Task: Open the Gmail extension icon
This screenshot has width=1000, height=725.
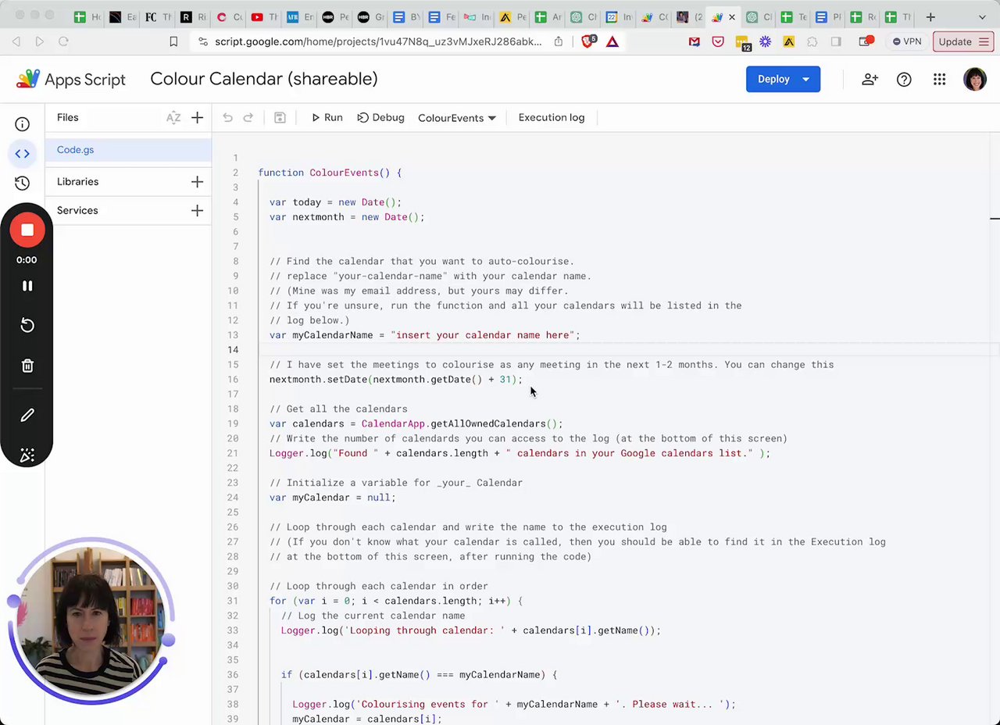Action: [x=694, y=41]
